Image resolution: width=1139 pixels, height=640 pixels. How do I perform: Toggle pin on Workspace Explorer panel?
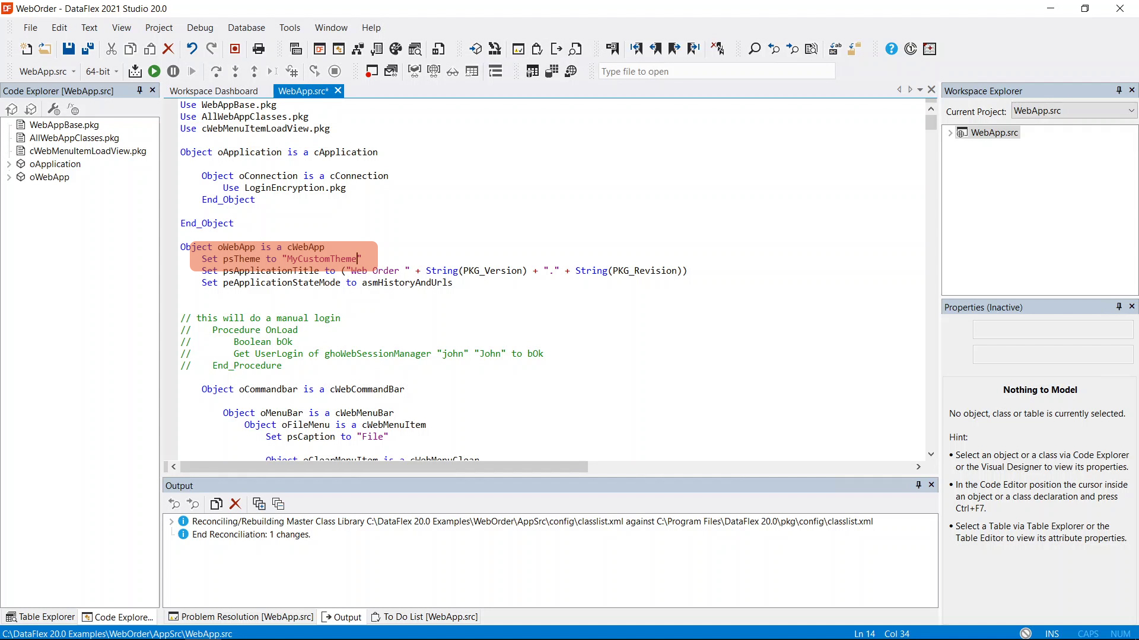pos(1119,90)
